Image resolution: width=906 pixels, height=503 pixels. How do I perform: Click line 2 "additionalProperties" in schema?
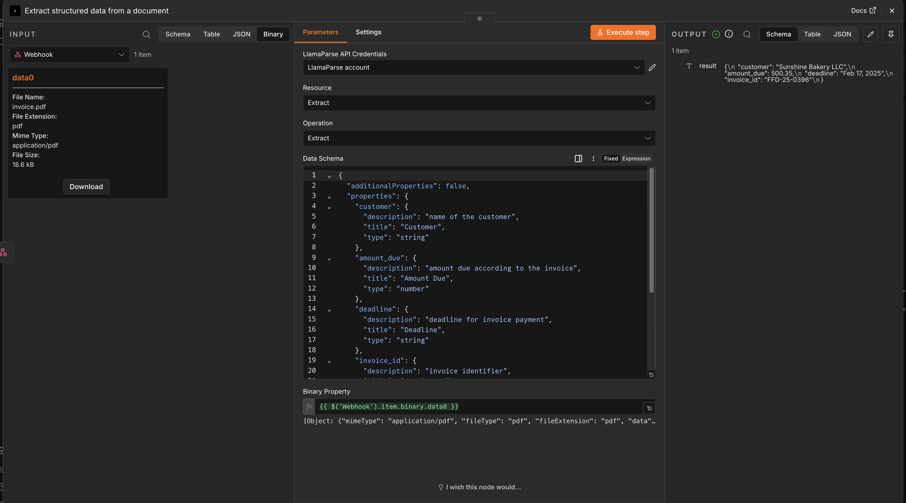point(408,186)
